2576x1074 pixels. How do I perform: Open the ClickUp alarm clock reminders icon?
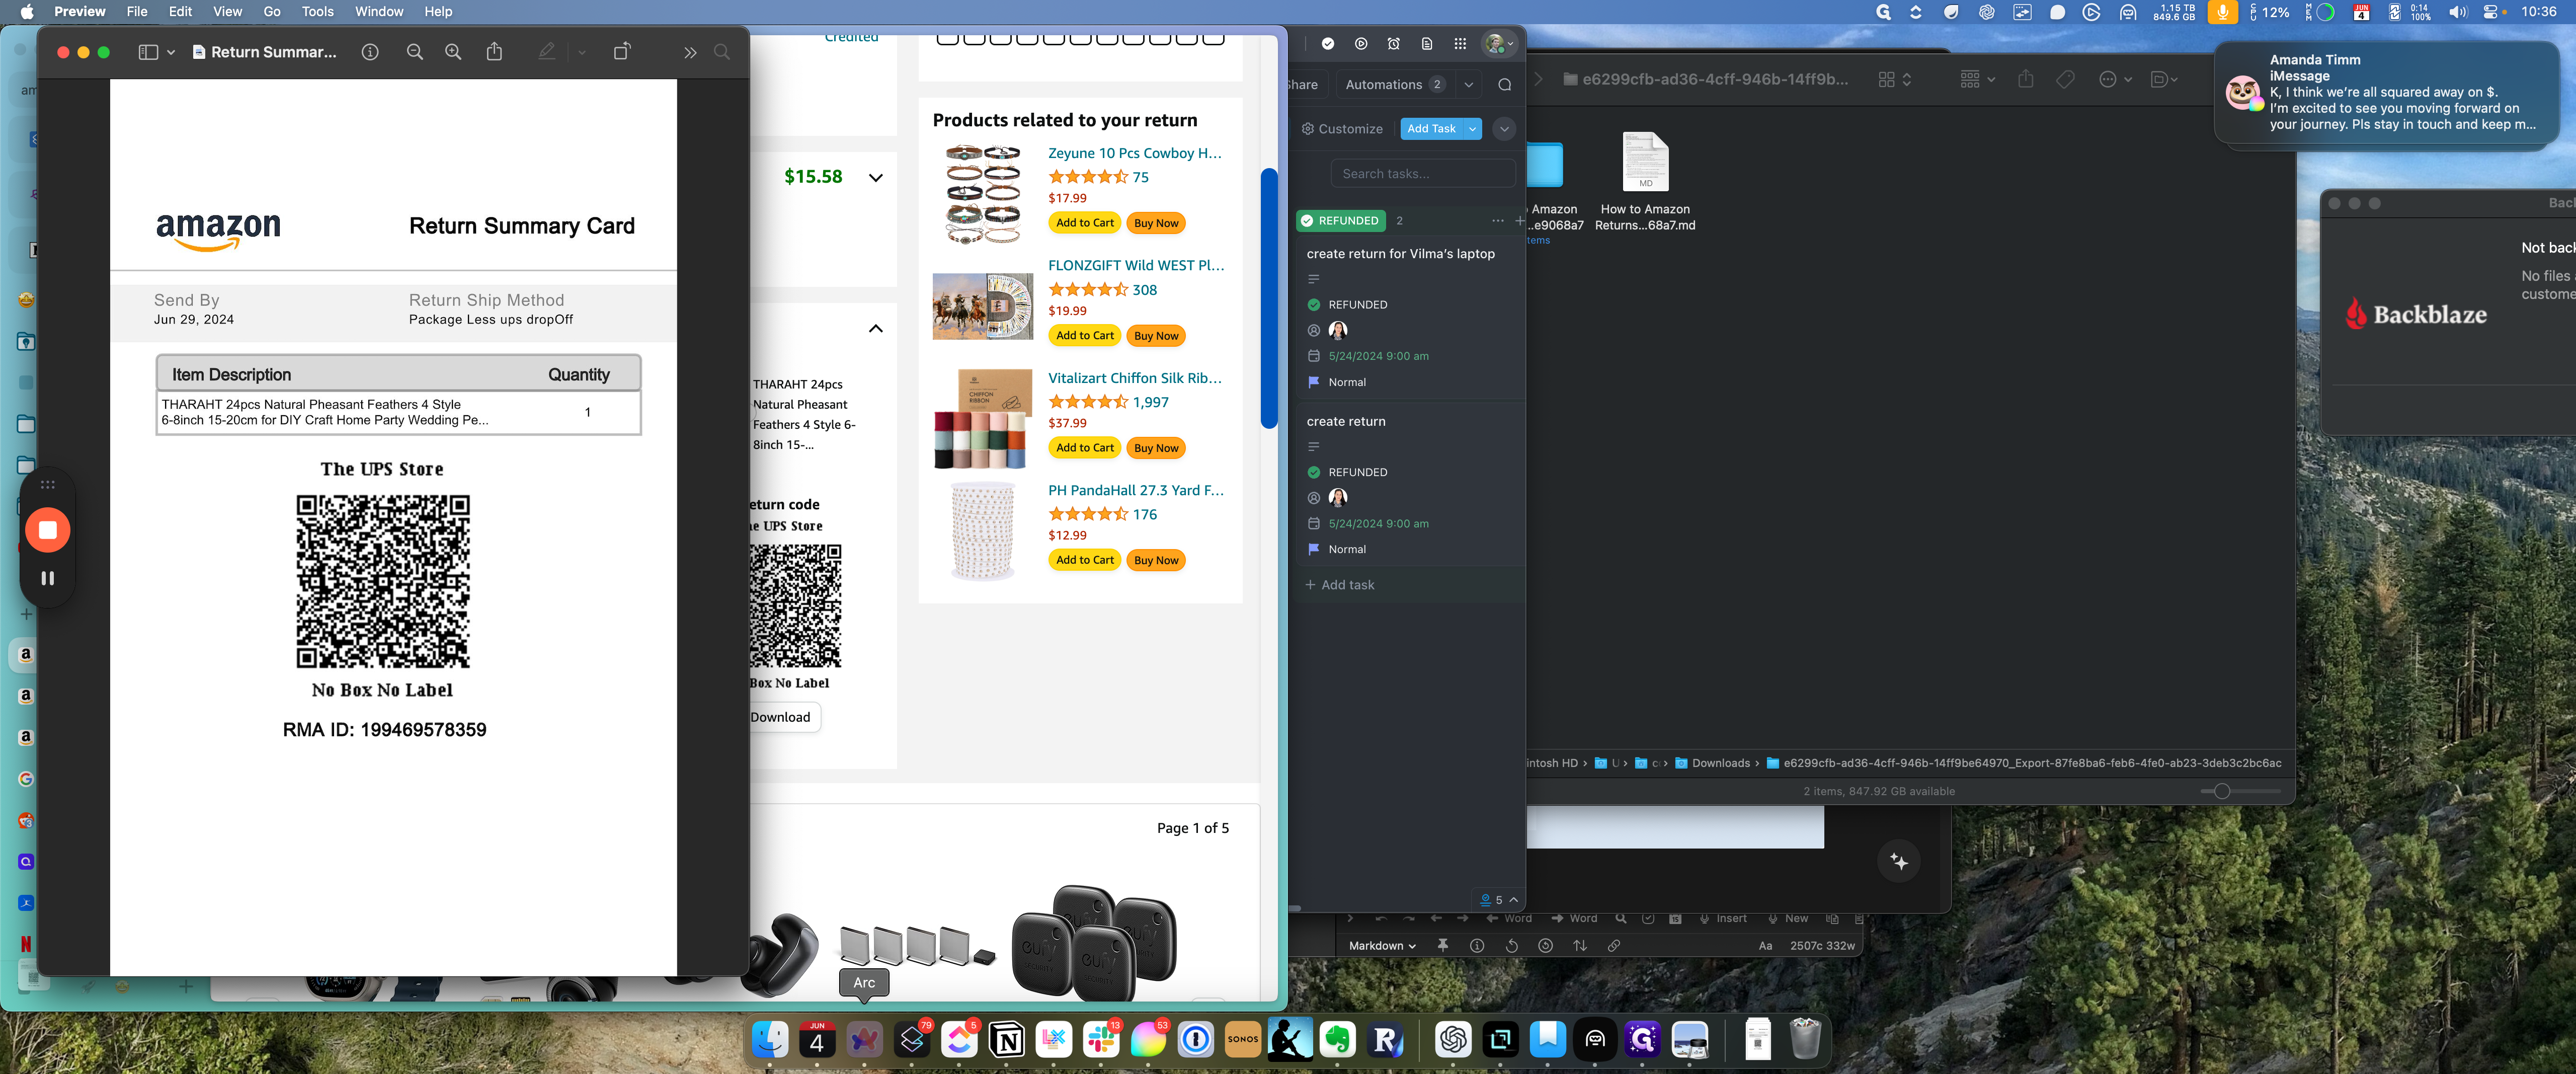pos(1394,44)
